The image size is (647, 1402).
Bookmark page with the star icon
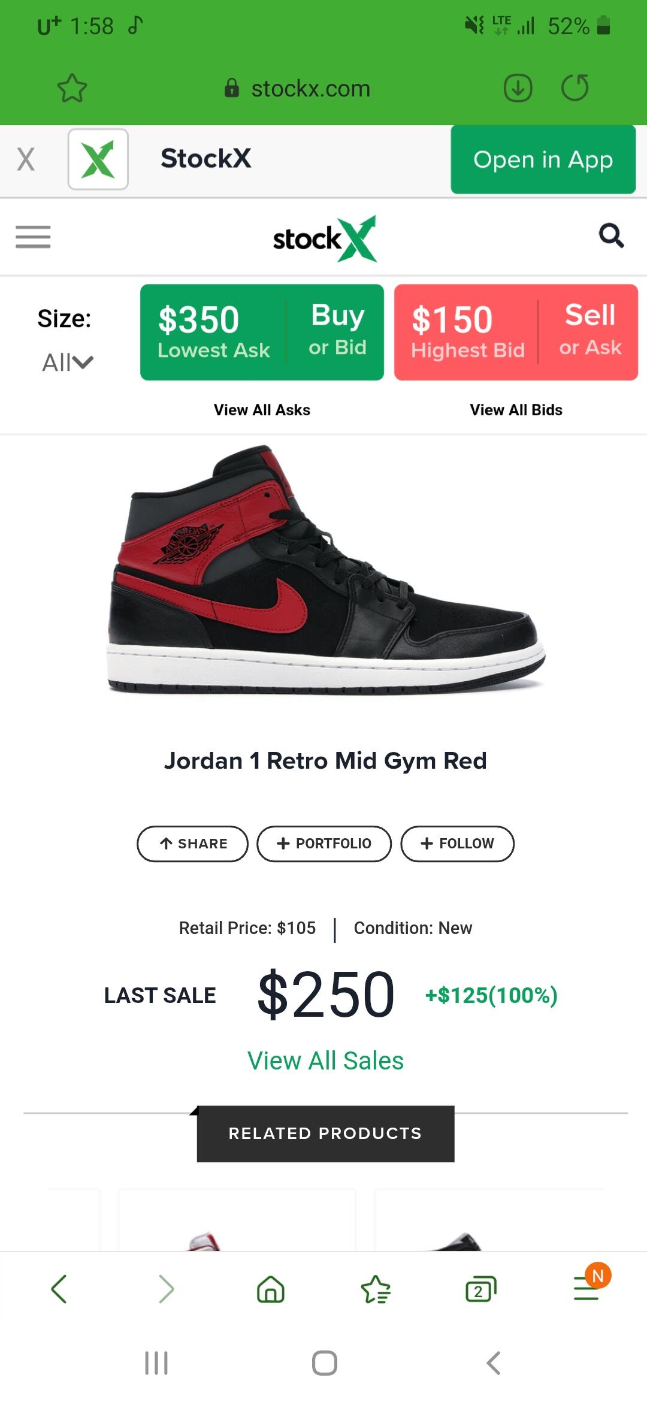(x=72, y=88)
